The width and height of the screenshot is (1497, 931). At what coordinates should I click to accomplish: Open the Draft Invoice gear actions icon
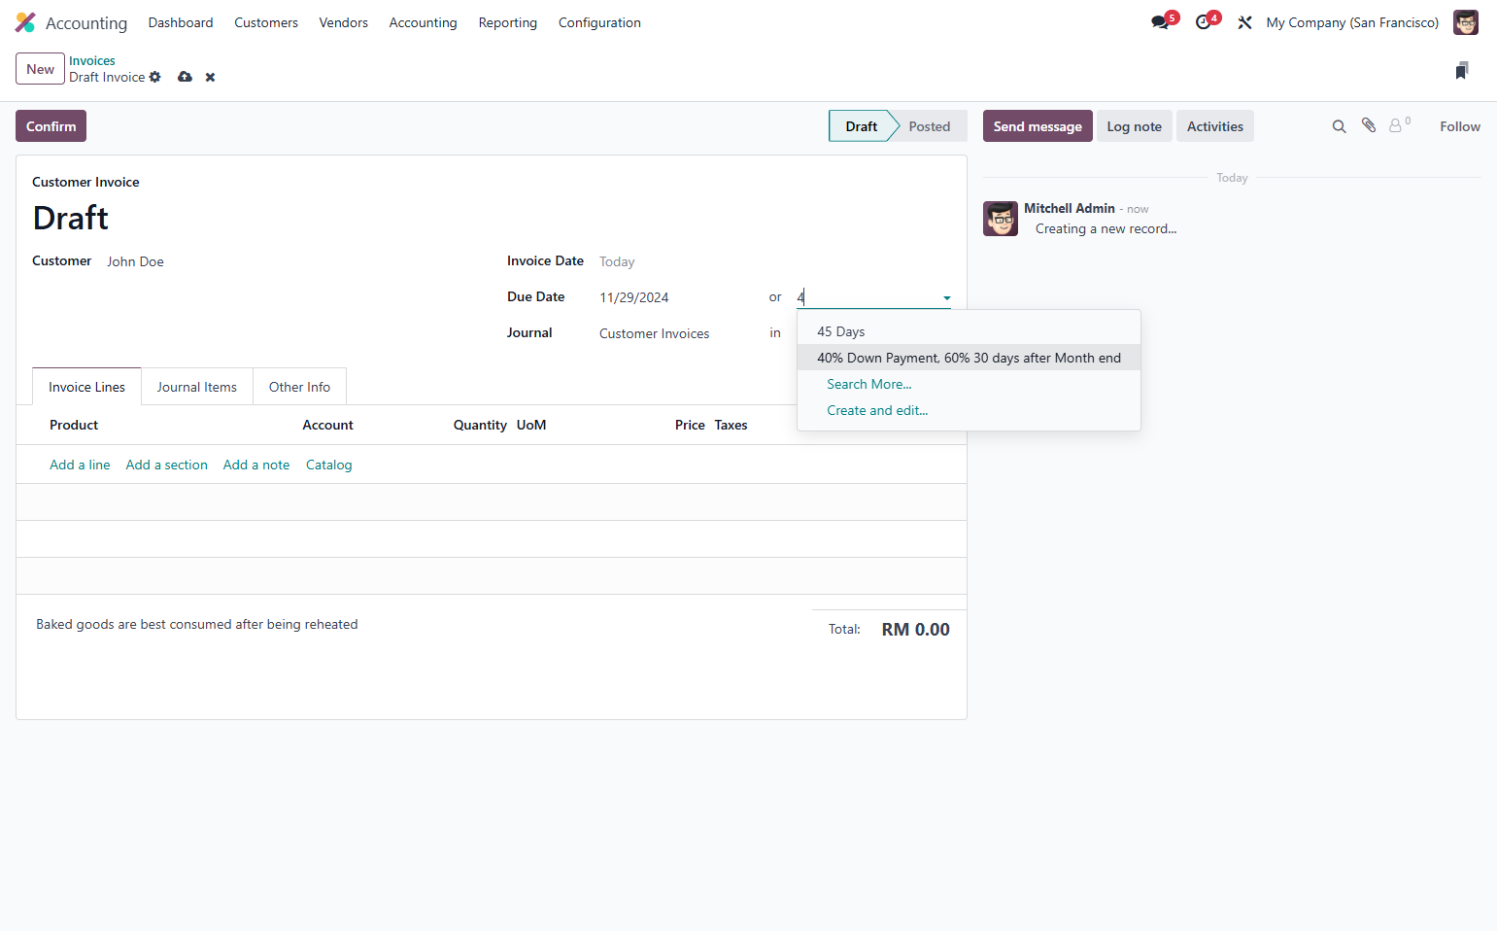coord(155,77)
